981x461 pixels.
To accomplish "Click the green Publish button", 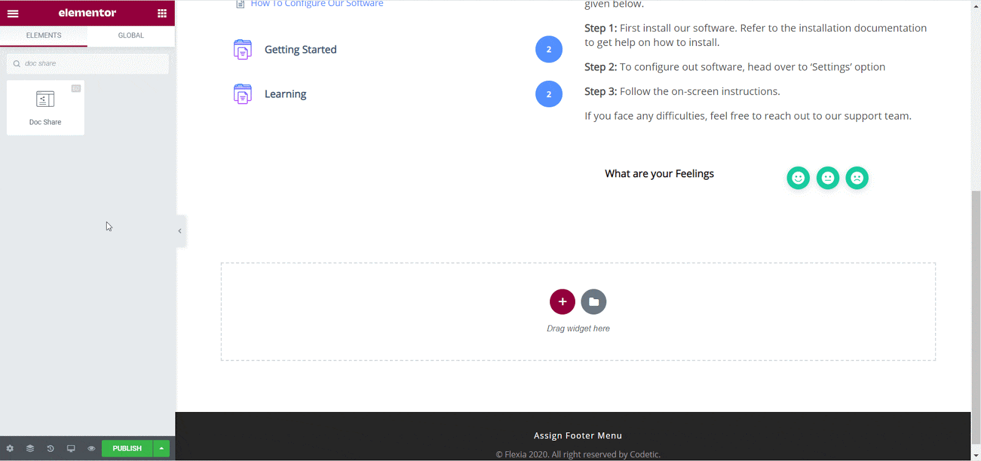I will (127, 449).
